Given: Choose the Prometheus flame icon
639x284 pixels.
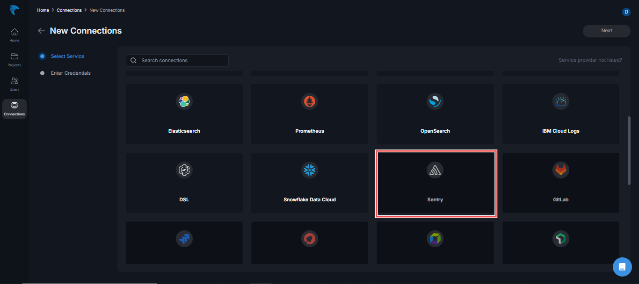Looking at the screenshot, I should [310, 101].
